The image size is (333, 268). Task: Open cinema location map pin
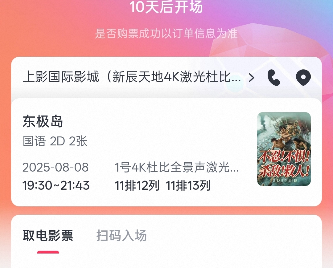tap(303, 77)
